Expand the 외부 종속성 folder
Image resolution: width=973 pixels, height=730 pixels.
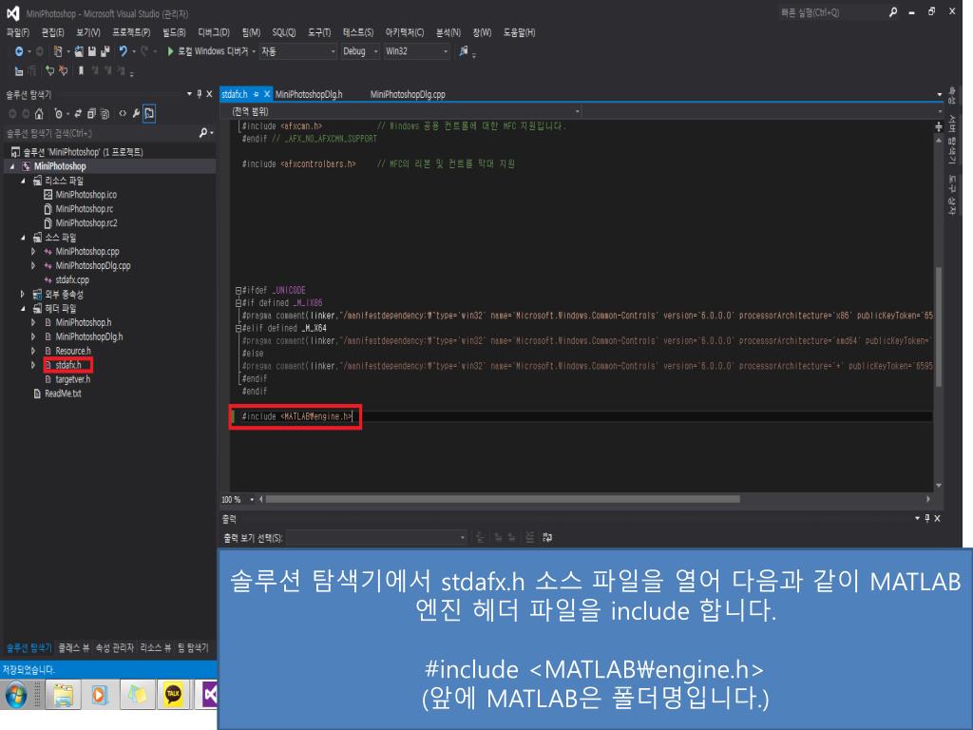[23, 295]
